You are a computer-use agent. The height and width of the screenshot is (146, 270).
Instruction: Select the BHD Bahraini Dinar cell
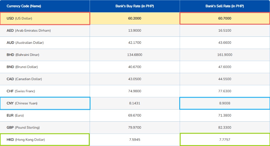point(23,55)
